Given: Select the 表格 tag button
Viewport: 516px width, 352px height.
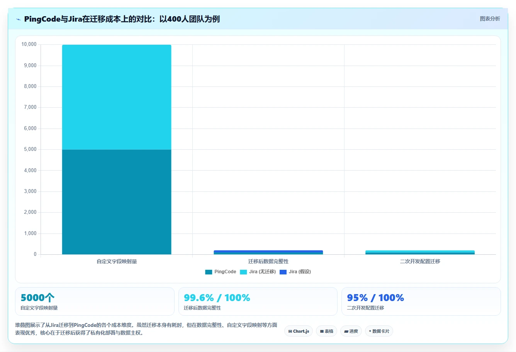Looking at the screenshot, I should pos(326,331).
